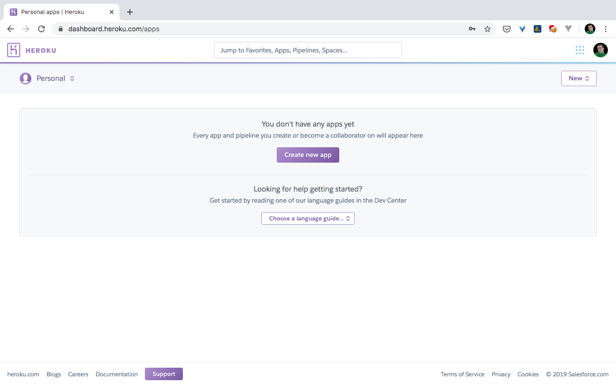Image resolution: width=616 pixels, height=385 pixels.
Task: Reload the page with the refresh icon
Action: point(41,28)
